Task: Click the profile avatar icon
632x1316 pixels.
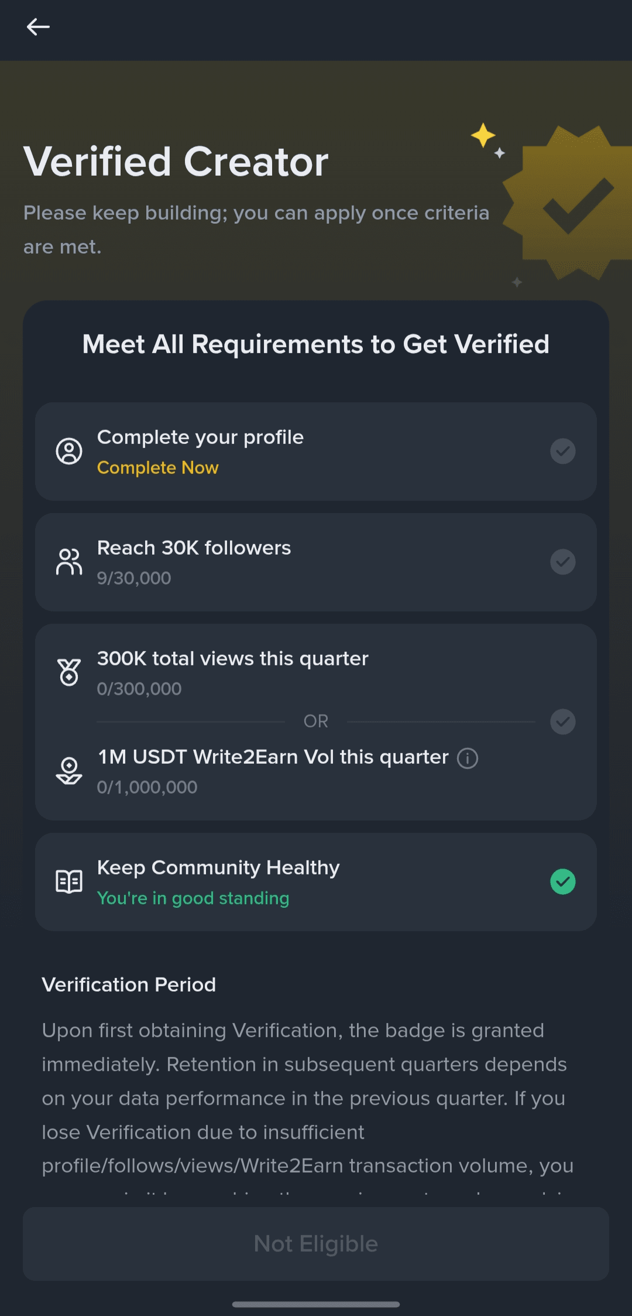Action: click(69, 452)
